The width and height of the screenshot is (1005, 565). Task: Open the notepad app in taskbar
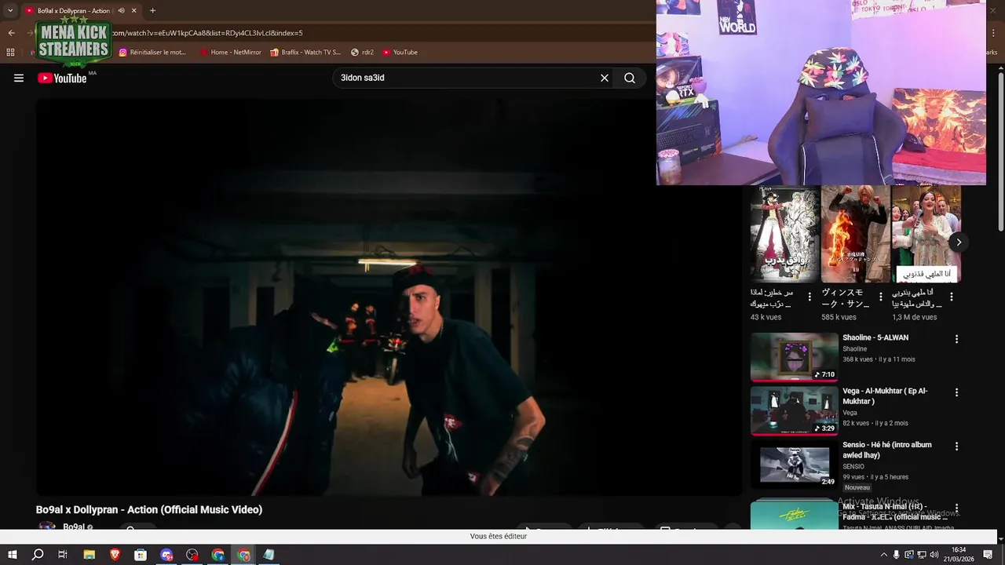[269, 555]
